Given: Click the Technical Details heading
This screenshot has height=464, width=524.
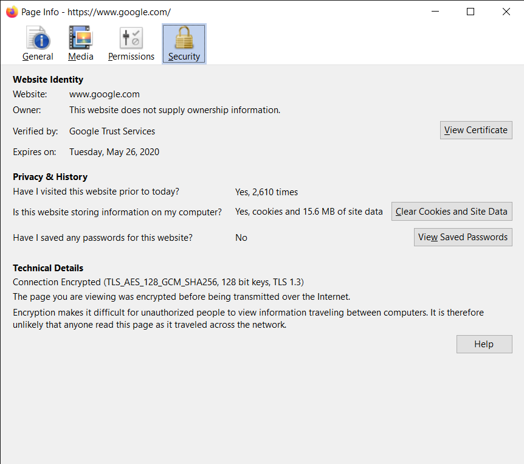Looking at the screenshot, I should click(48, 268).
